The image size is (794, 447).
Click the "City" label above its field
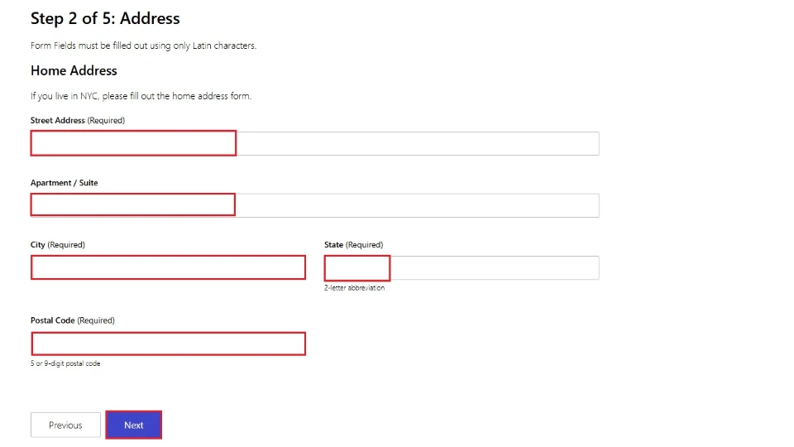click(x=38, y=245)
